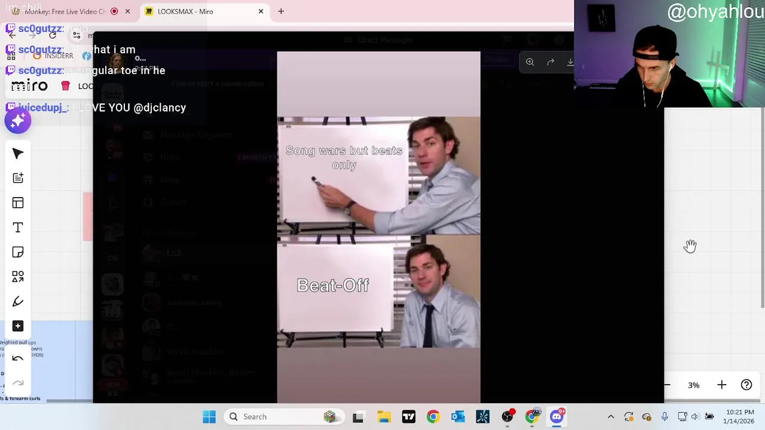Redo action in Miro toolbar
765x430 pixels.
click(18, 383)
